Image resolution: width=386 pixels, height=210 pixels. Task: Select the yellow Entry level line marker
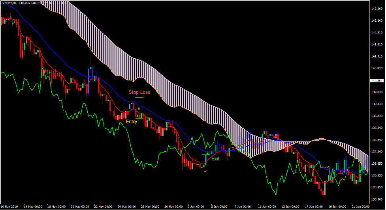click(139, 117)
